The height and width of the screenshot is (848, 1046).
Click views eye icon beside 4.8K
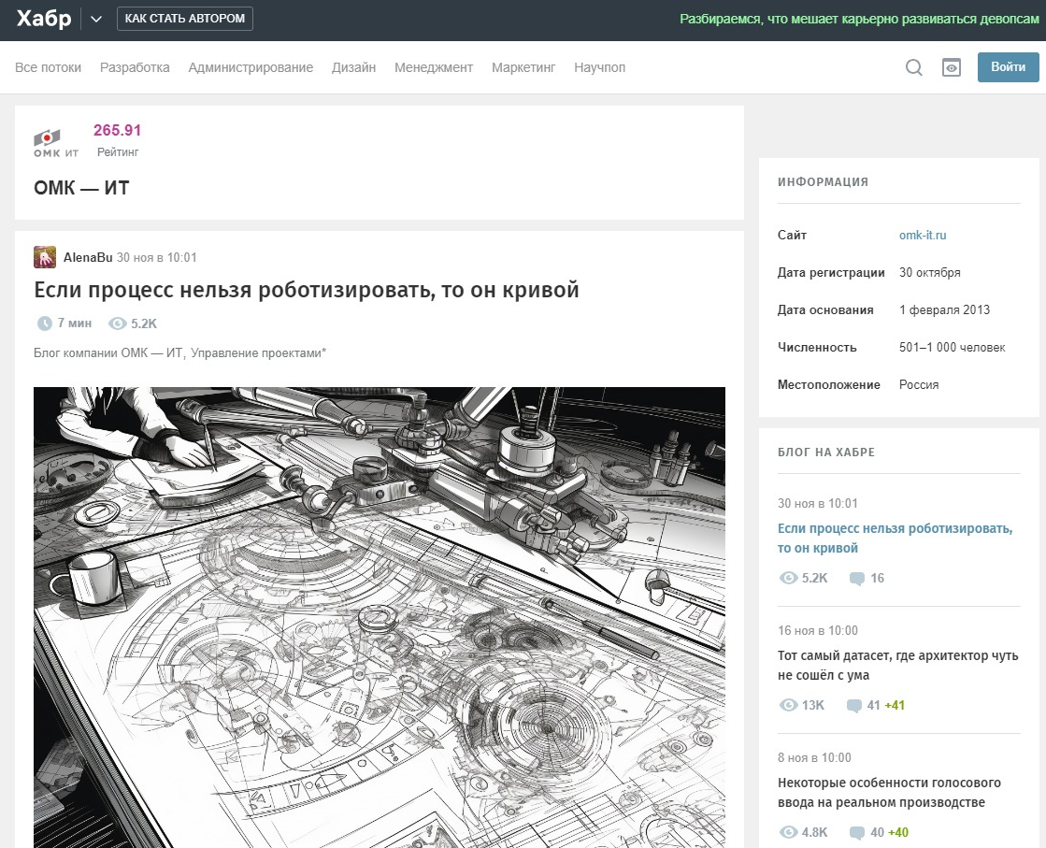789,833
